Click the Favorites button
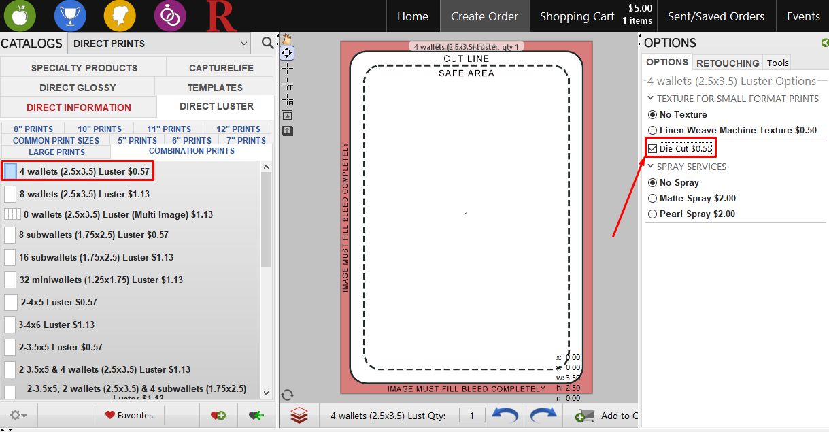 coord(130,415)
